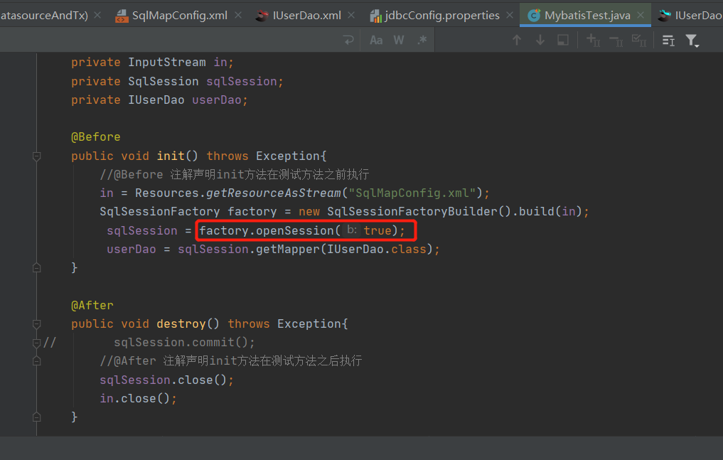Viewport: 723px width, 460px height.
Task: Click the @After annotation
Action: [x=92, y=305]
